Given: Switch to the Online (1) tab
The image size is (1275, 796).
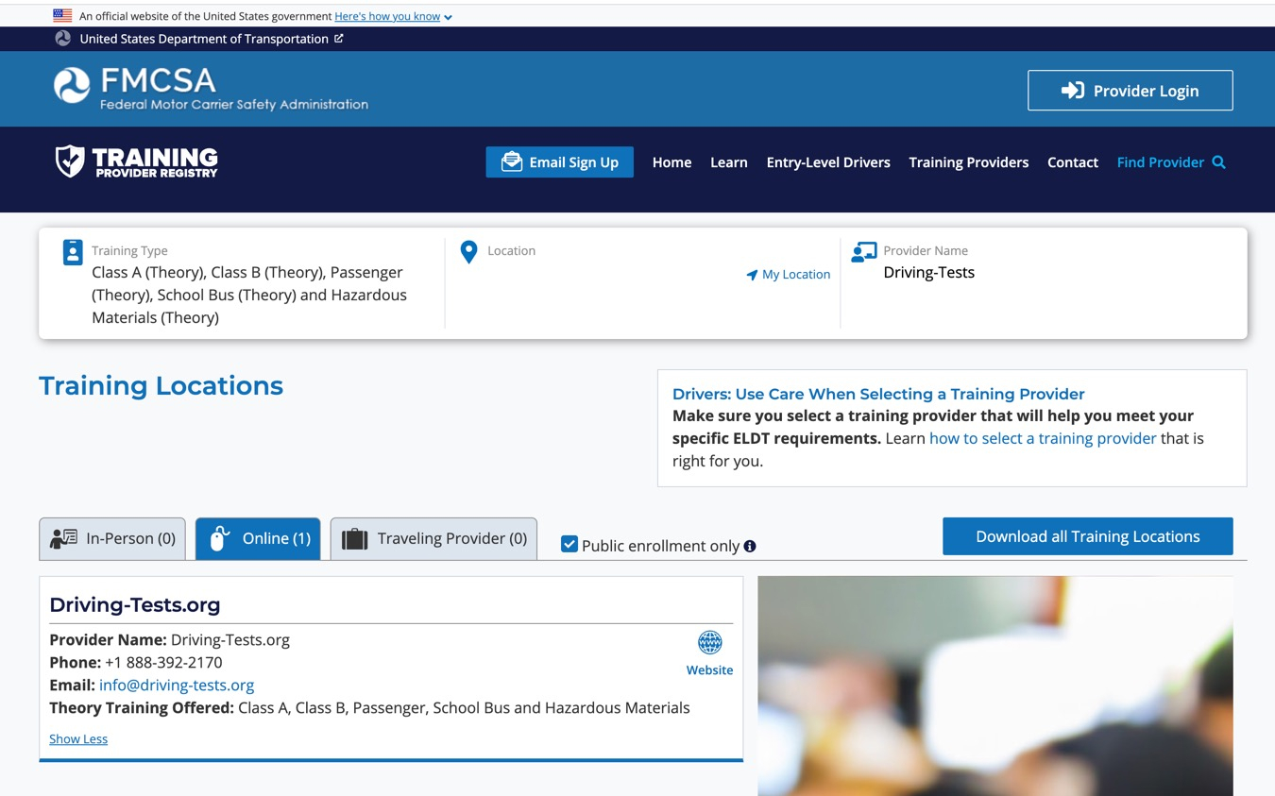Looking at the screenshot, I should click(x=258, y=538).
